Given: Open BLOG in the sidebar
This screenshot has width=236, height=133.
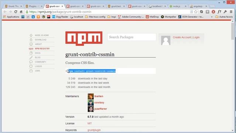Looking at the screenshot, I should [38, 58].
